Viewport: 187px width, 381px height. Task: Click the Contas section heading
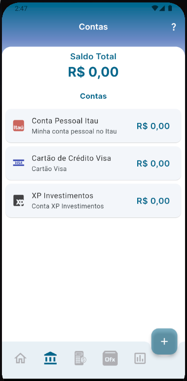click(x=93, y=96)
